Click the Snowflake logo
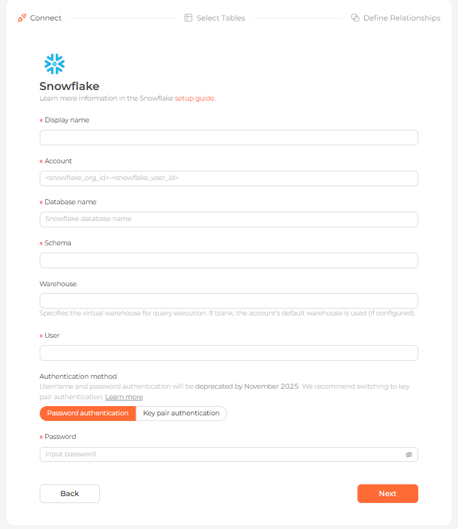The image size is (458, 529). (x=55, y=64)
